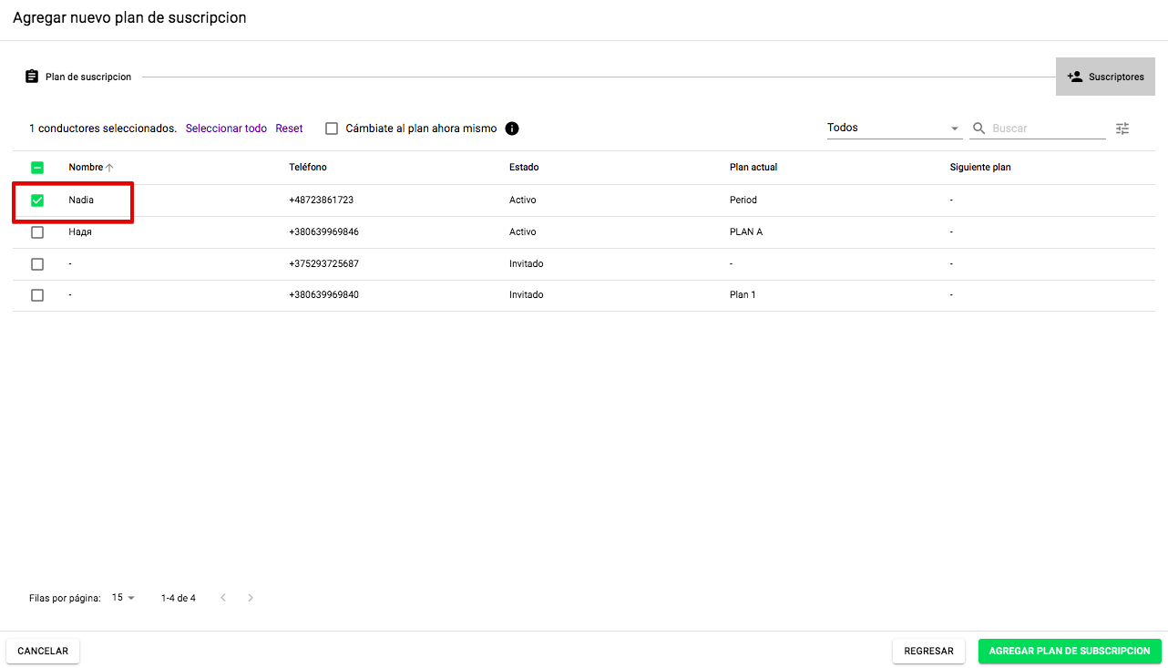
Task: Click the 1 conductores seleccionados text
Action: click(x=103, y=128)
